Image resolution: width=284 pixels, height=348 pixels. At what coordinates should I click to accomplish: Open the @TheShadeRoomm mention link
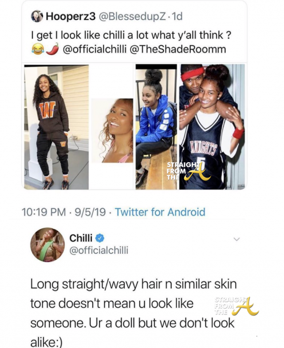pyautogui.click(x=177, y=49)
